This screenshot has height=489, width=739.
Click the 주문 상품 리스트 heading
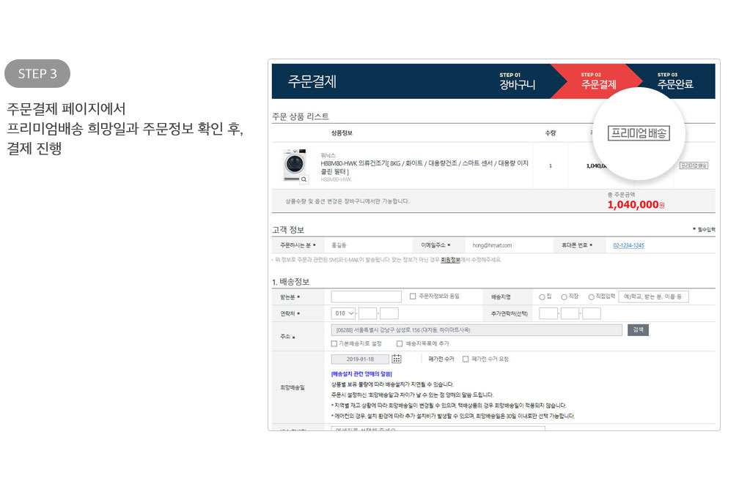[x=301, y=116]
